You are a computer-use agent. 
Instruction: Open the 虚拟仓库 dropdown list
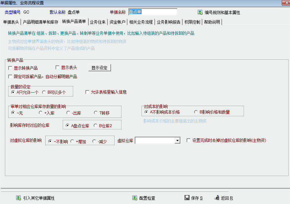click(177, 141)
